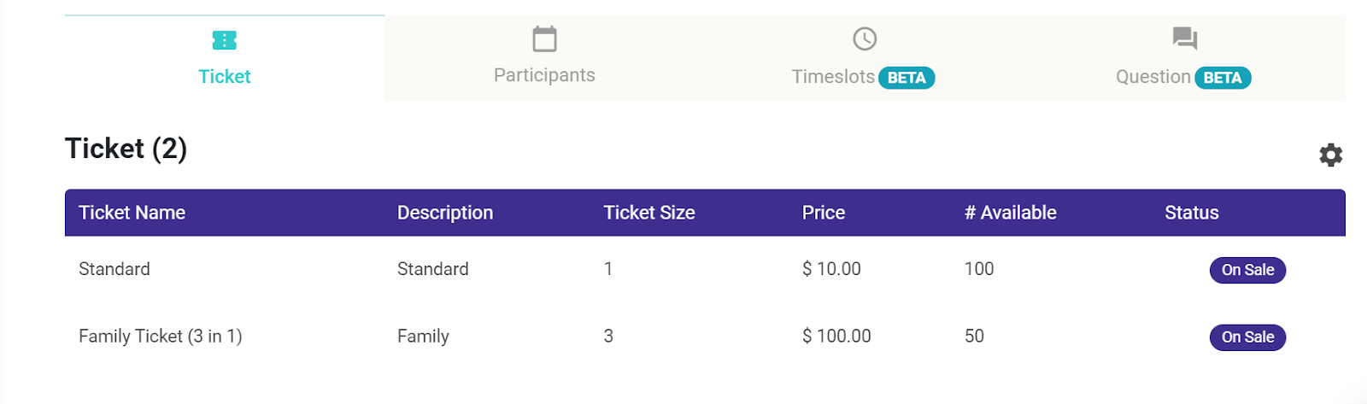Click the BETA badge beside Question
The image size is (1367, 404).
1223,78
